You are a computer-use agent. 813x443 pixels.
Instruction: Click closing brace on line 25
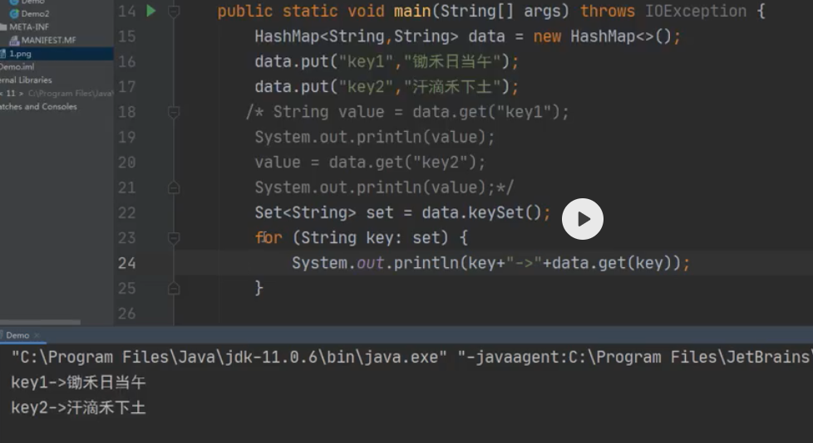tap(259, 288)
